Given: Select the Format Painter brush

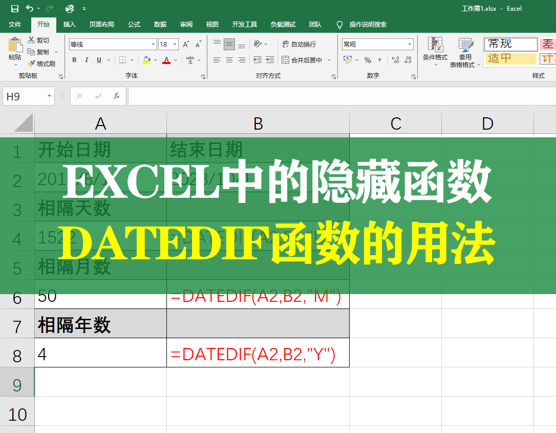Looking at the screenshot, I should (x=41, y=64).
